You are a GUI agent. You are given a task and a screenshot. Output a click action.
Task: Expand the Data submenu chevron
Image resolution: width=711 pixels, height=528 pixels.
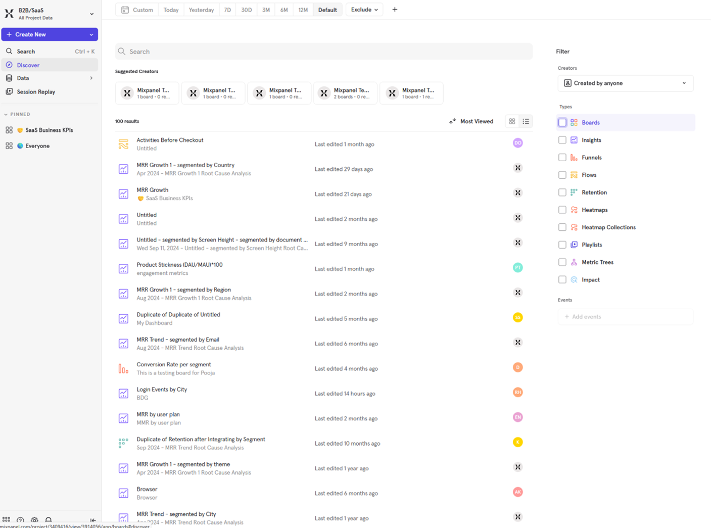pos(91,78)
